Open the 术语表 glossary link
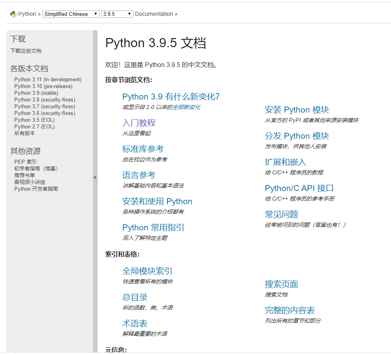Screen dimensions: 391x354 coord(135,323)
